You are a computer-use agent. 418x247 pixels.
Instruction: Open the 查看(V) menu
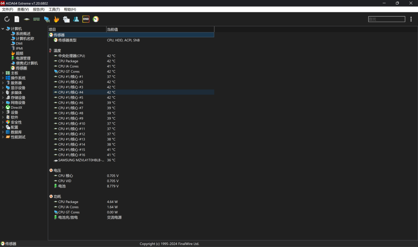(23, 9)
